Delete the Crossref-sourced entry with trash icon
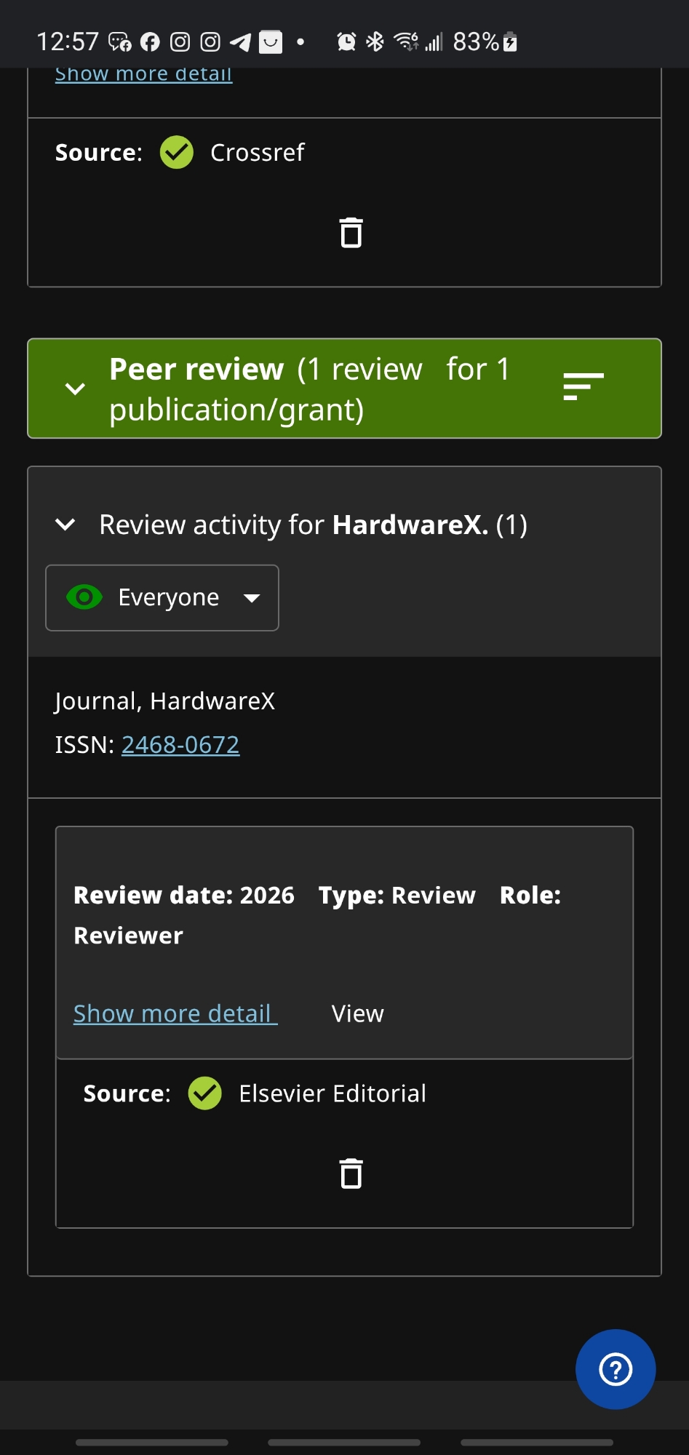The width and height of the screenshot is (689, 1455). point(351,233)
